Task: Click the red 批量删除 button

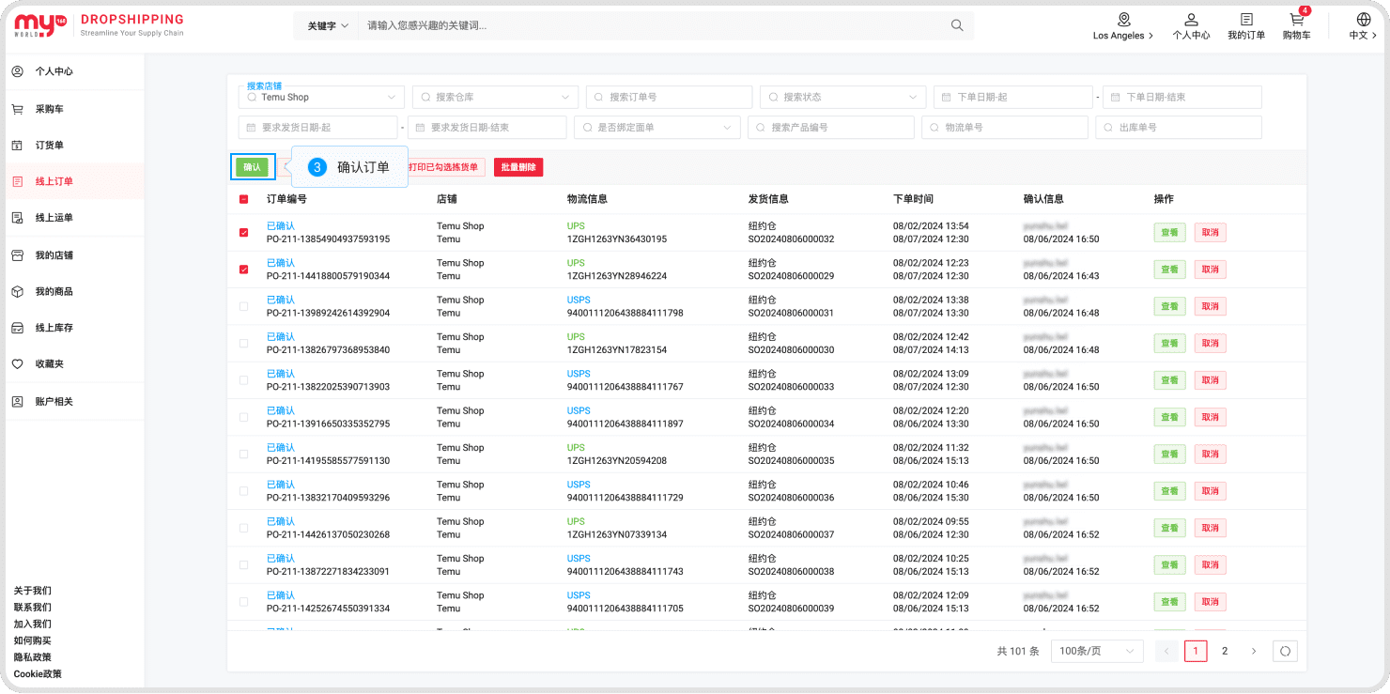Action: pos(518,167)
